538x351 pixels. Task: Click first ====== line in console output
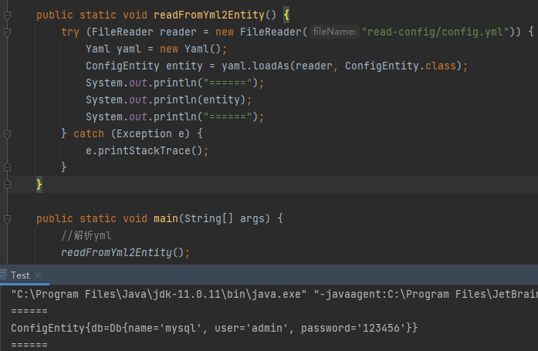[x=29, y=311]
